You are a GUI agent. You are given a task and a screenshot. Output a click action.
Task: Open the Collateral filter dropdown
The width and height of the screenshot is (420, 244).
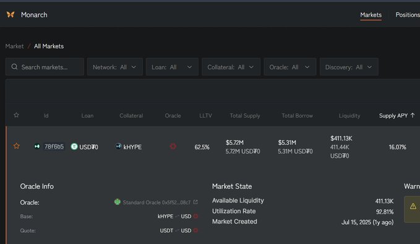(231, 67)
